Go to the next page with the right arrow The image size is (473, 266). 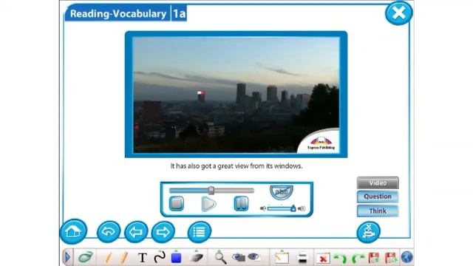coord(163,231)
